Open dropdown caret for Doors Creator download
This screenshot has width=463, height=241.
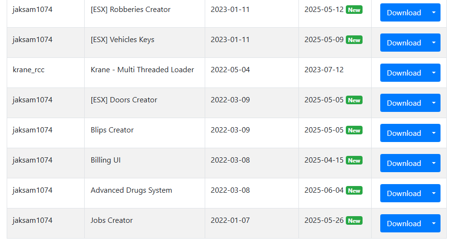click(434, 103)
